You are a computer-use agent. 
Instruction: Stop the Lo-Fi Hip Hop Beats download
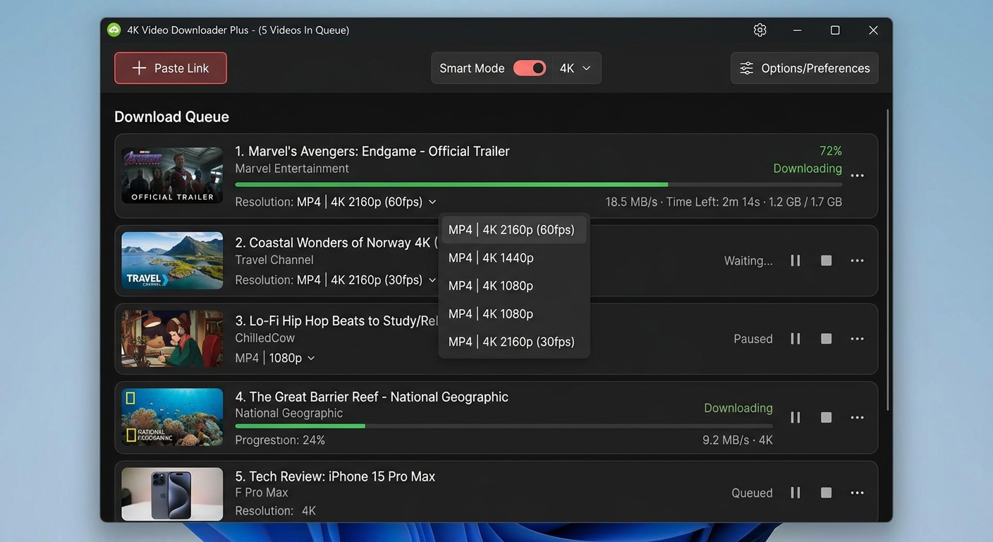coord(826,339)
